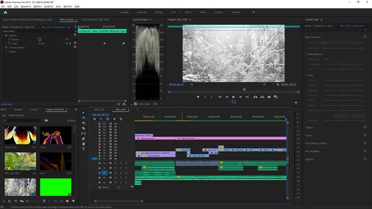Screen dimensions: 372x209
Task: Click Mark Out in the Program monitor
Action: tap(211, 97)
